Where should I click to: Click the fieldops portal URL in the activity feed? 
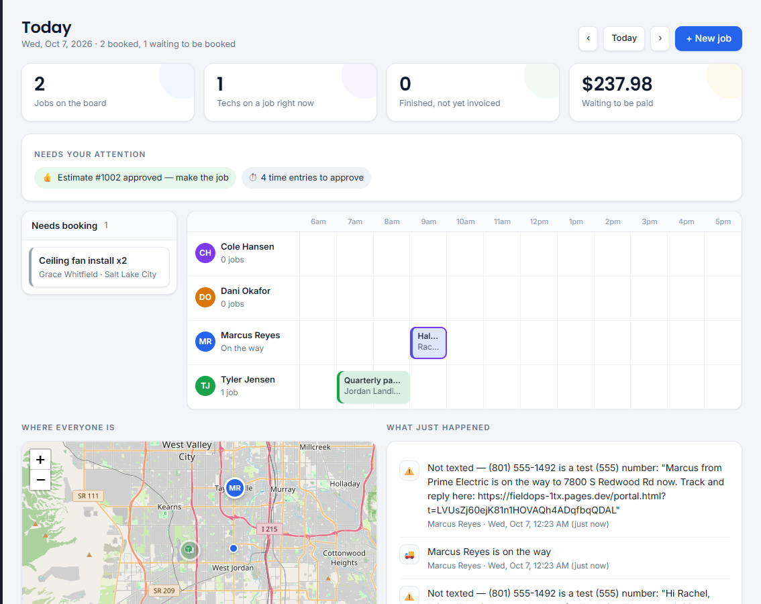point(547,503)
